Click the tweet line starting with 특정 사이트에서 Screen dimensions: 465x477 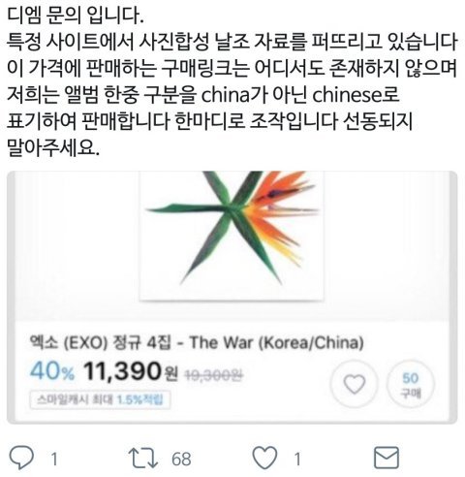pos(232,42)
